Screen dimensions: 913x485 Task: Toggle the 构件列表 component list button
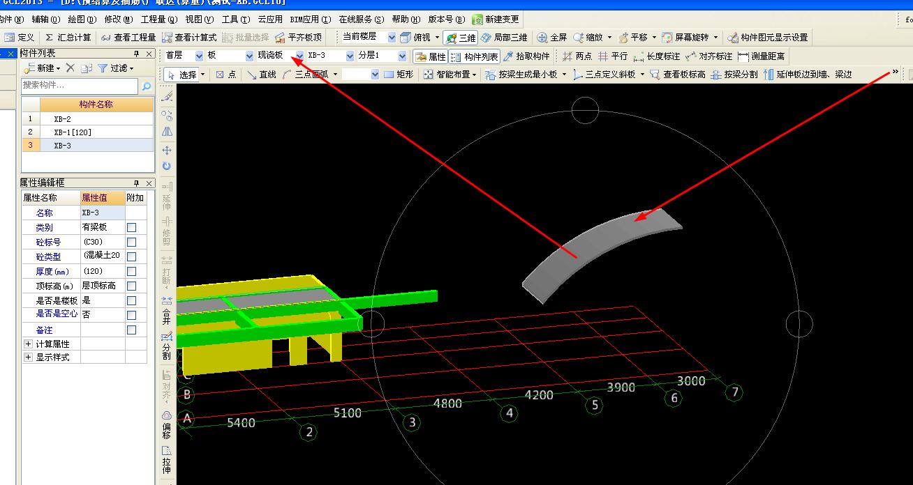(x=474, y=56)
